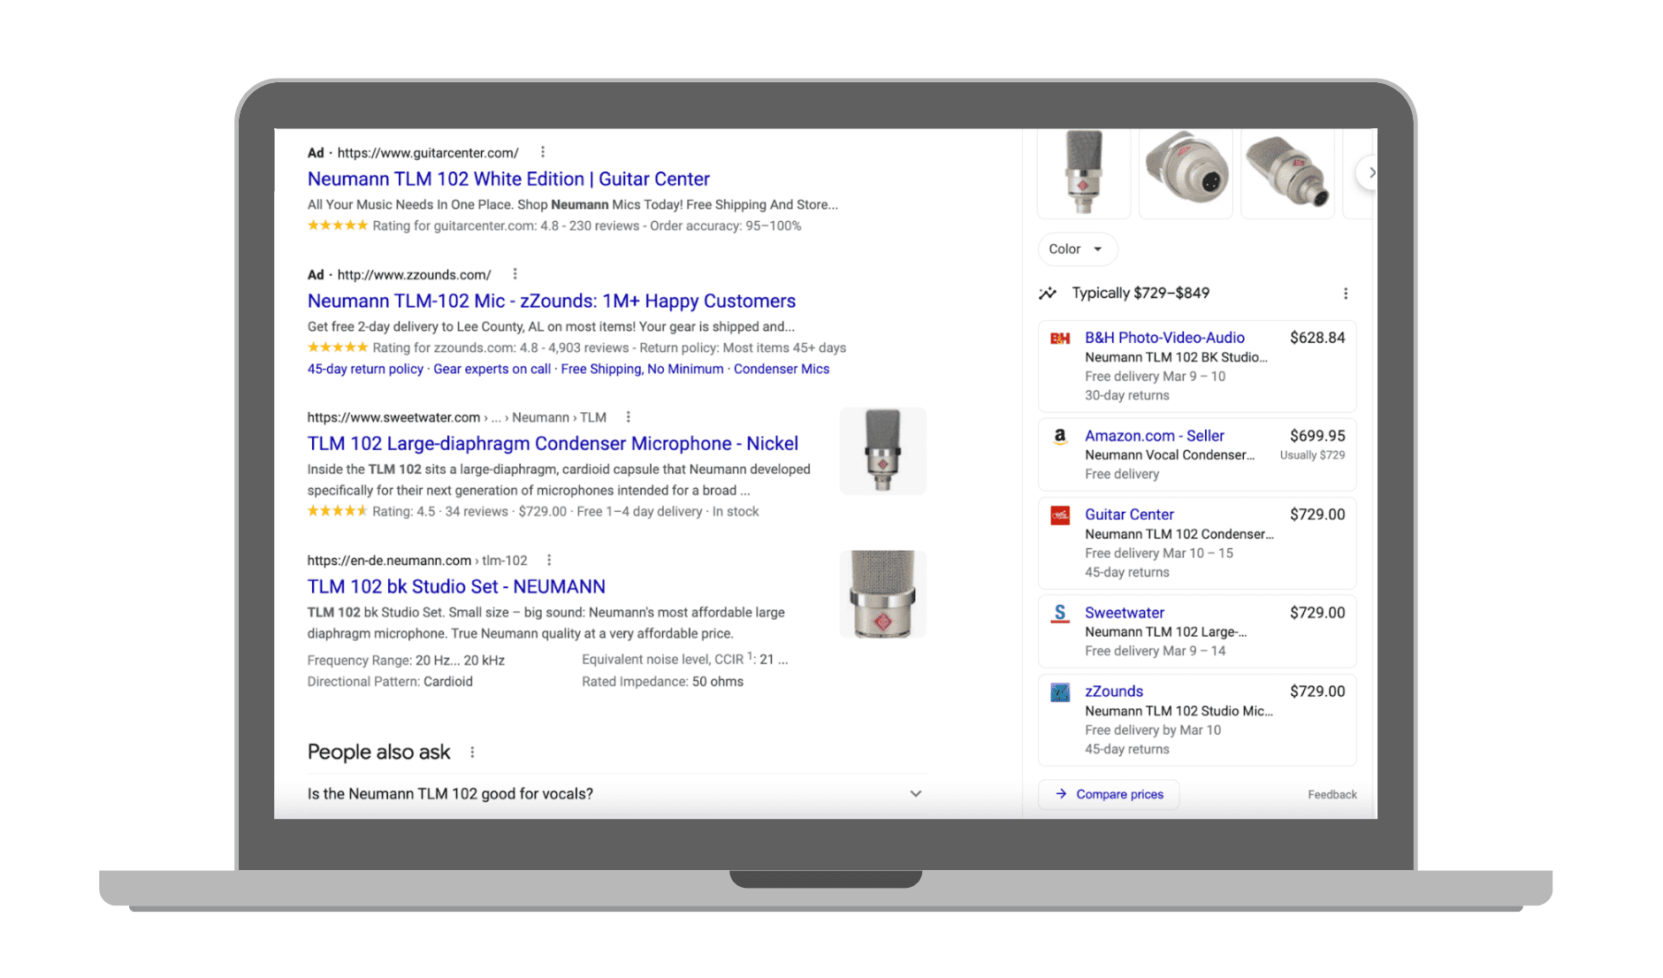Select the B&H Photo-Video-Audio offer
1663x978 pixels.
1163,338
